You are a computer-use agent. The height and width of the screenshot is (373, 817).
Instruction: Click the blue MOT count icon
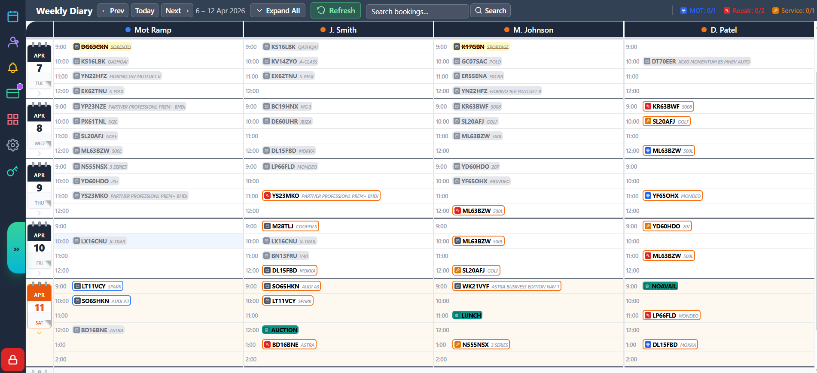[x=683, y=11]
